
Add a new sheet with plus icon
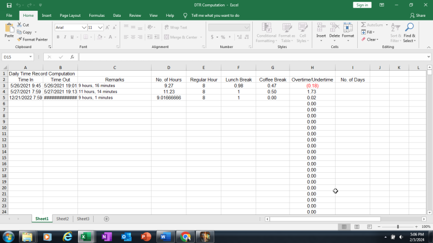(107, 219)
